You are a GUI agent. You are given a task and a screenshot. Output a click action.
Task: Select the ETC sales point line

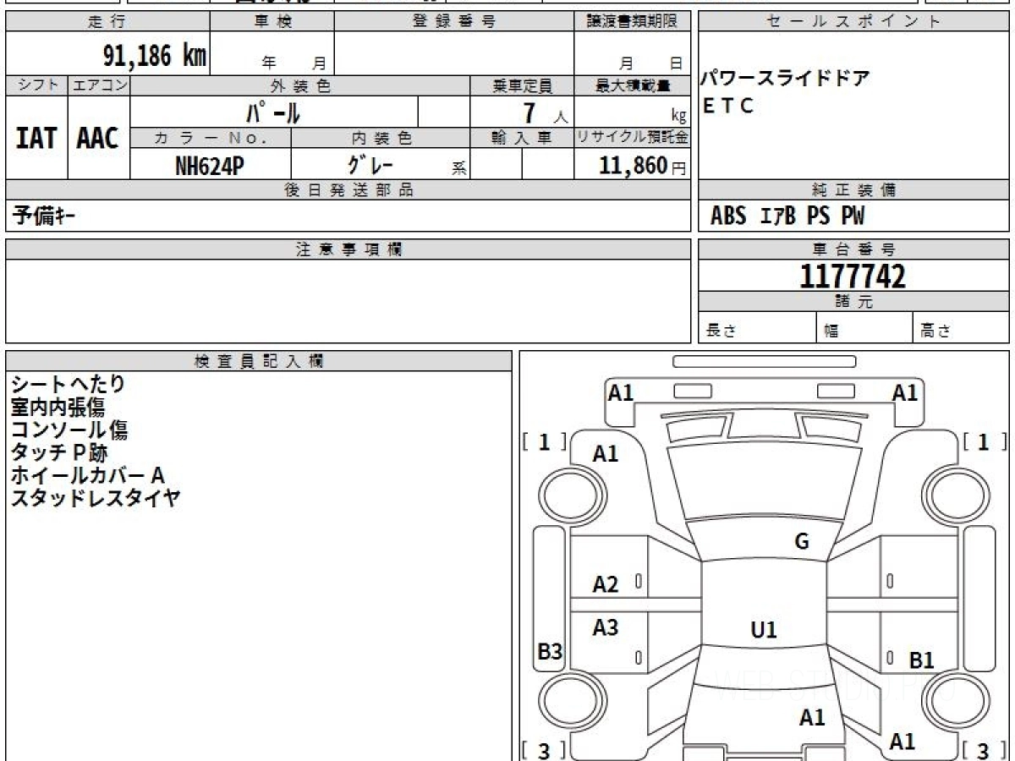(x=727, y=107)
